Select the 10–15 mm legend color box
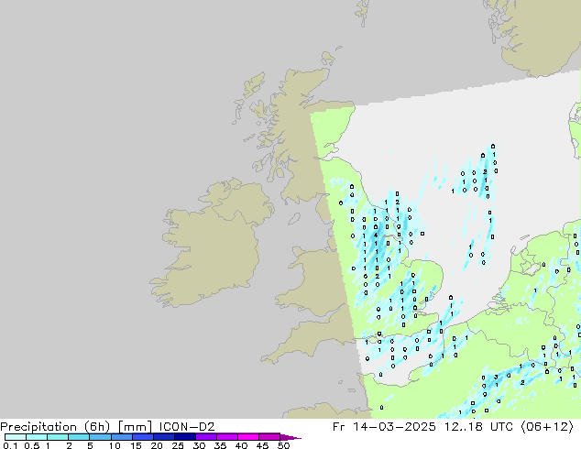This screenshot has height=449, width=581. coord(121,437)
